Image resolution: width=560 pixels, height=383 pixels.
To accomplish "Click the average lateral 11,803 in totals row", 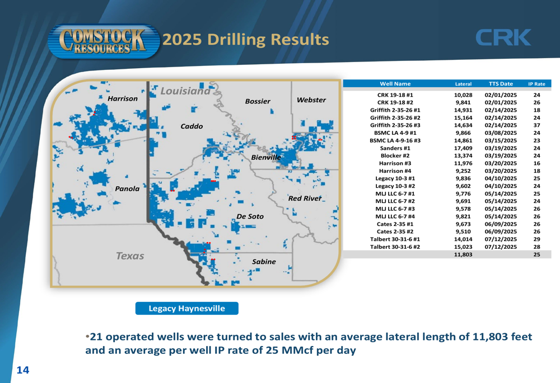I will [x=463, y=254].
